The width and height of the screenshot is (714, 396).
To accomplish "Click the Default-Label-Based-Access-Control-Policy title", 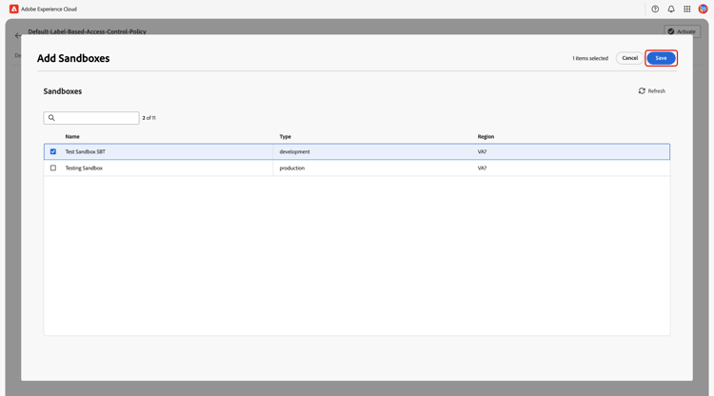I will pyautogui.click(x=87, y=31).
